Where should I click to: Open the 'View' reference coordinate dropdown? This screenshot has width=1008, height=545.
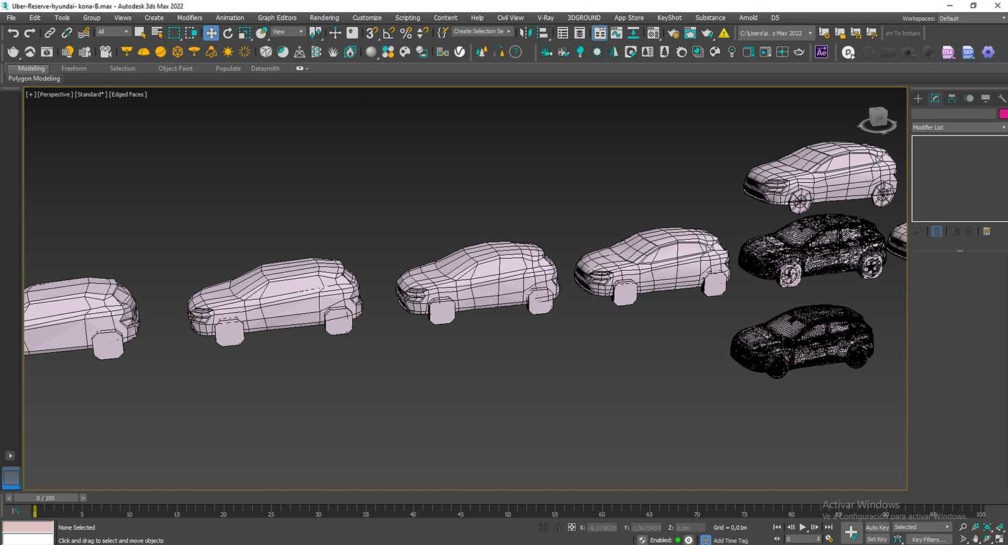point(288,32)
